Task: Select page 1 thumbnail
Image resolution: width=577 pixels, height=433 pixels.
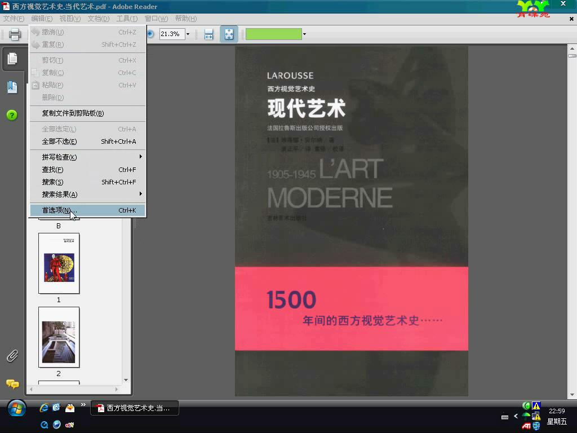Action: pos(59,263)
